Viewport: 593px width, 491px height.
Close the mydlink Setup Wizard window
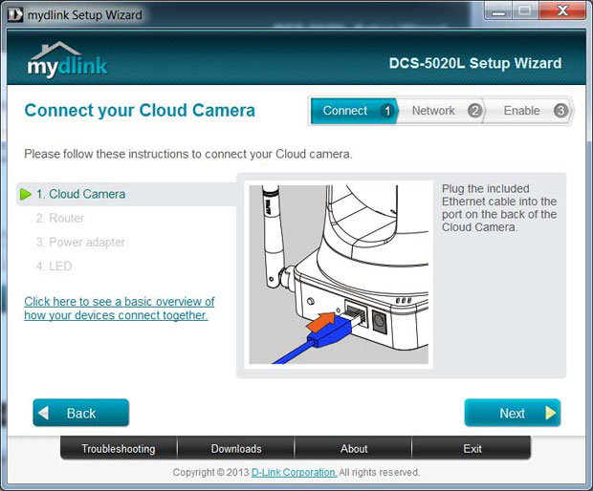[x=562, y=11]
